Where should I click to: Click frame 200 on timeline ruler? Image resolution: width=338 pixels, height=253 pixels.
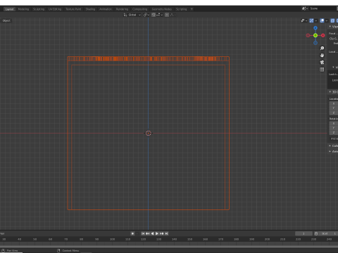pyautogui.click(x=267, y=239)
